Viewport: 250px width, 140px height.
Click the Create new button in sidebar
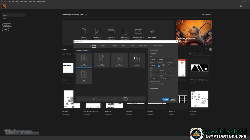(7, 25)
